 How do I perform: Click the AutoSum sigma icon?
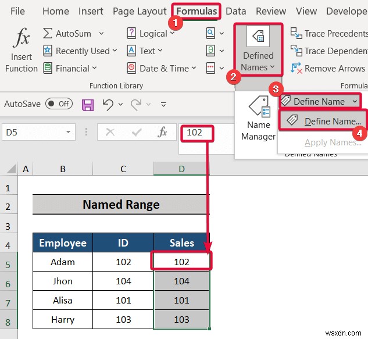tap(48, 33)
